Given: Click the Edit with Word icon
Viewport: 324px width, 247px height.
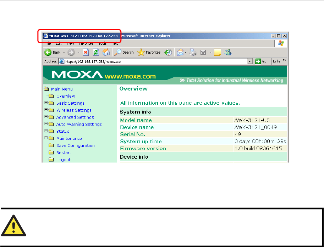Looking at the screenshot, I should coord(203,53).
